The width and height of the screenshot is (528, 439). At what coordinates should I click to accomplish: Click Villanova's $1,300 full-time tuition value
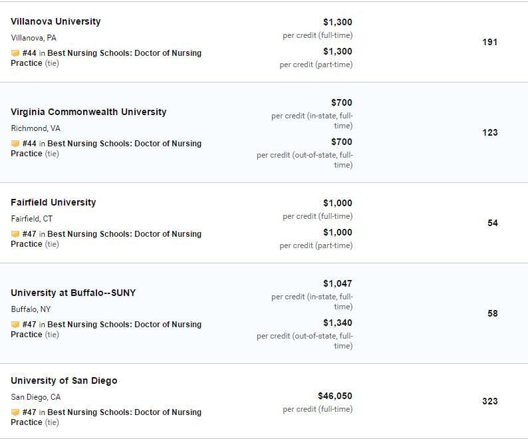coord(337,22)
